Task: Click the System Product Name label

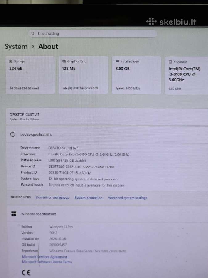Action: (25, 119)
